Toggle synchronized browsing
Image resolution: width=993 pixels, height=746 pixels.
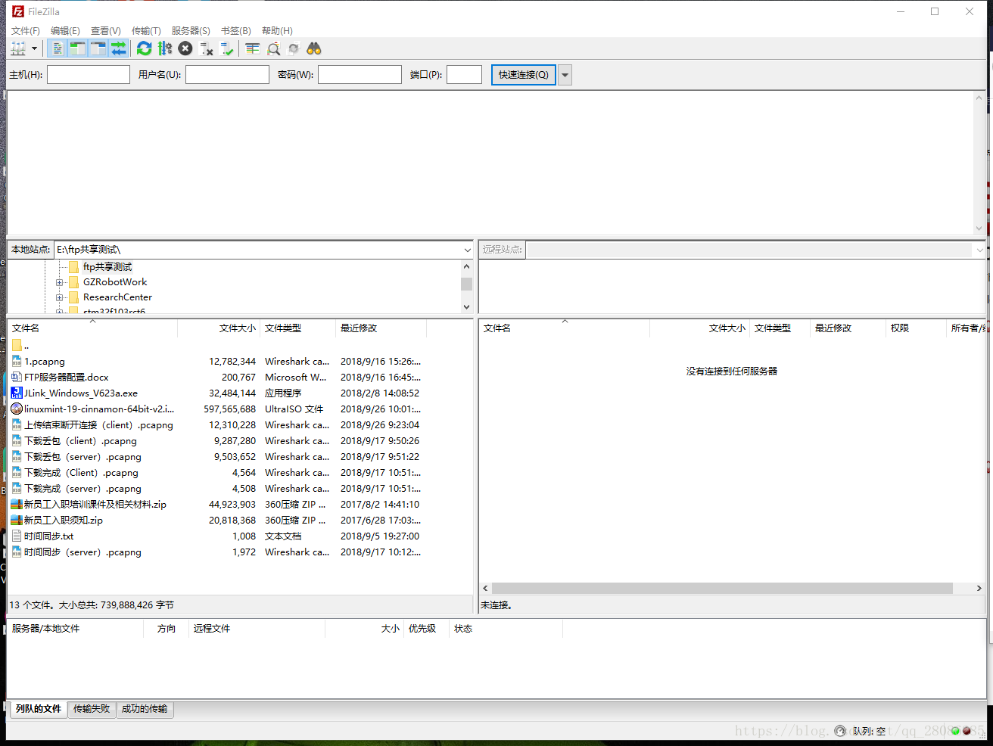pyautogui.click(x=294, y=48)
